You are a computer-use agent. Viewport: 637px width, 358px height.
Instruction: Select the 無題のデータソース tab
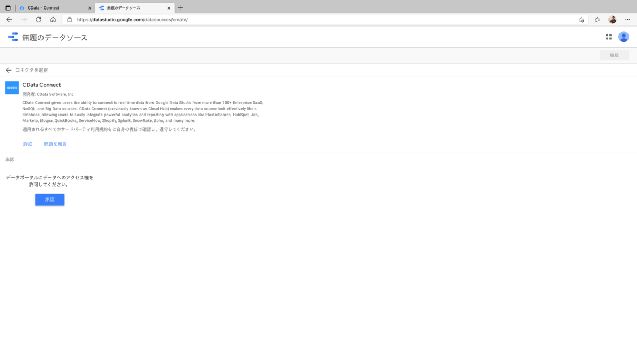pos(135,8)
